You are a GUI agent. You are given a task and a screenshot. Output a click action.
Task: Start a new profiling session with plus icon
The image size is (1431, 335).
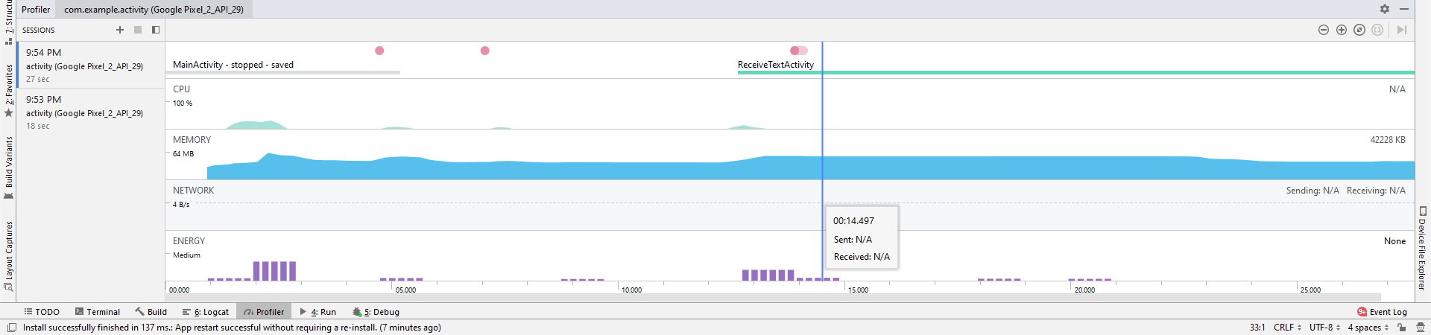[120, 30]
